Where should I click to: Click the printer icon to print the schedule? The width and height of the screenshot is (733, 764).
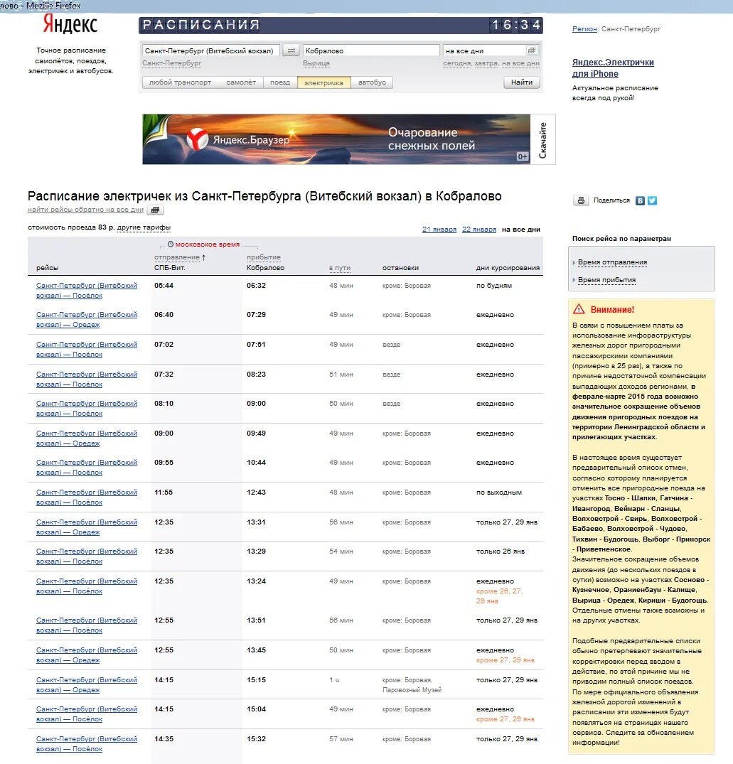pos(580,200)
